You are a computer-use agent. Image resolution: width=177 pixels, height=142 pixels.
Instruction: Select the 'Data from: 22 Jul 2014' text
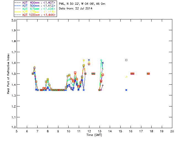76,9
